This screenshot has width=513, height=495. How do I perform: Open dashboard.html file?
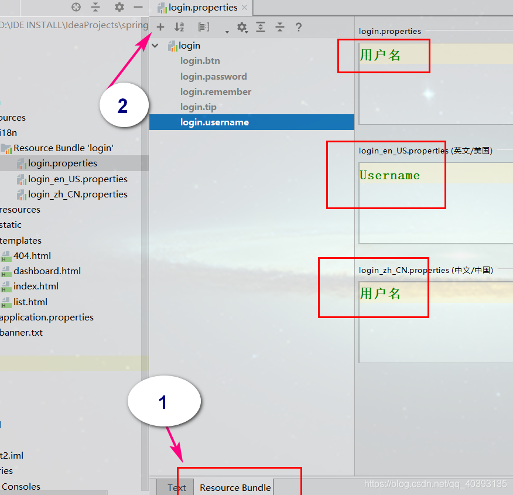click(47, 271)
